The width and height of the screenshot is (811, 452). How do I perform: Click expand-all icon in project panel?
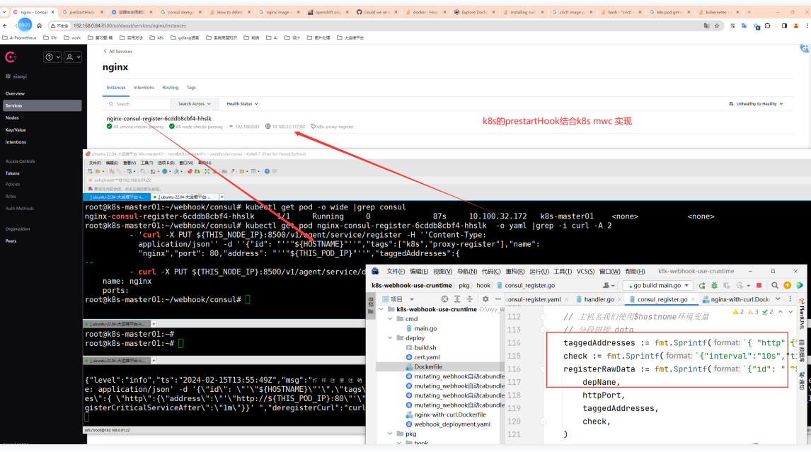point(457,299)
